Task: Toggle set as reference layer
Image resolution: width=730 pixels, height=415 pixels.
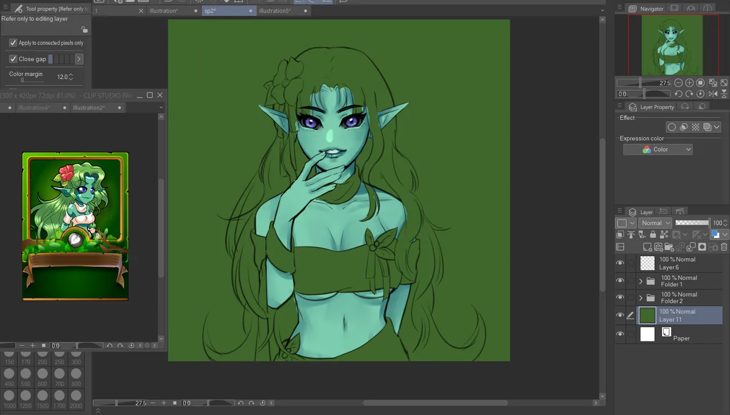Action: click(631, 234)
